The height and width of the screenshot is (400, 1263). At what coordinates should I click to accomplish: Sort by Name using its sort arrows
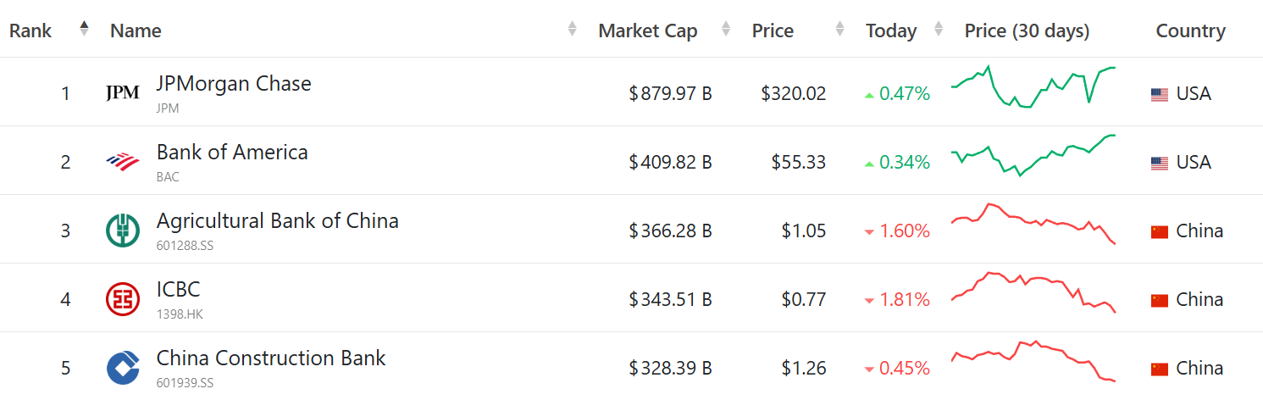click(572, 29)
